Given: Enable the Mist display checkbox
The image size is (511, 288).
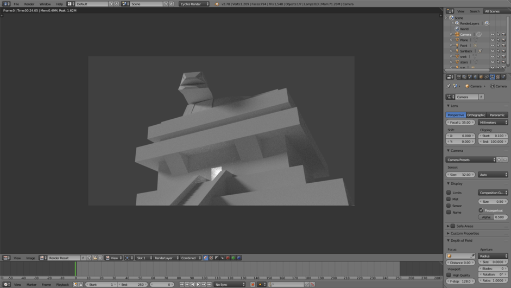Looking at the screenshot, I should point(449,199).
